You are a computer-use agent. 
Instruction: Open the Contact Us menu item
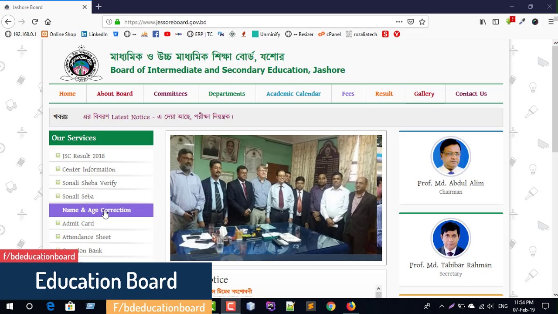(471, 94)
